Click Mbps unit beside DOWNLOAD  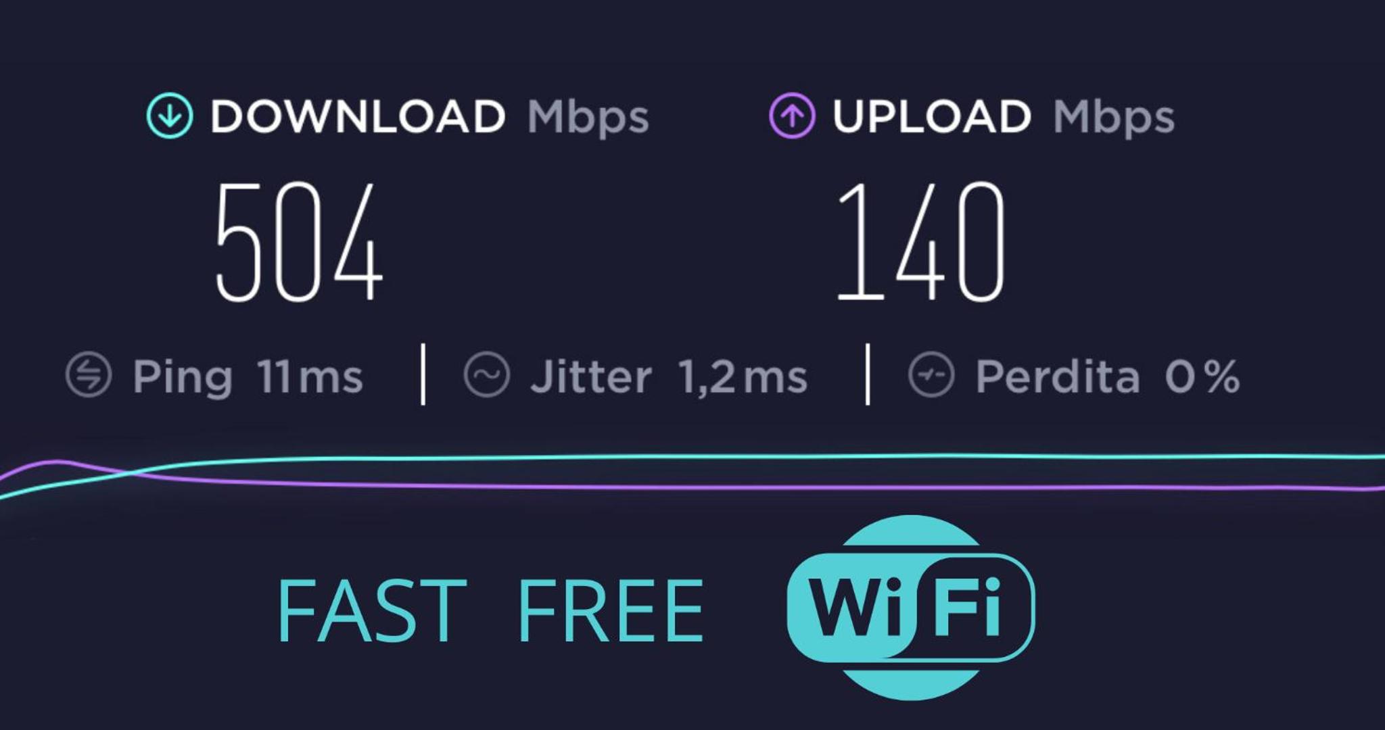pos(588,118)
